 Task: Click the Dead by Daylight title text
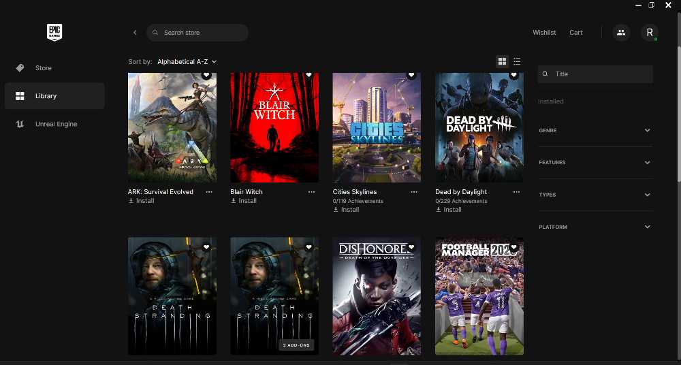pos(461,191)
